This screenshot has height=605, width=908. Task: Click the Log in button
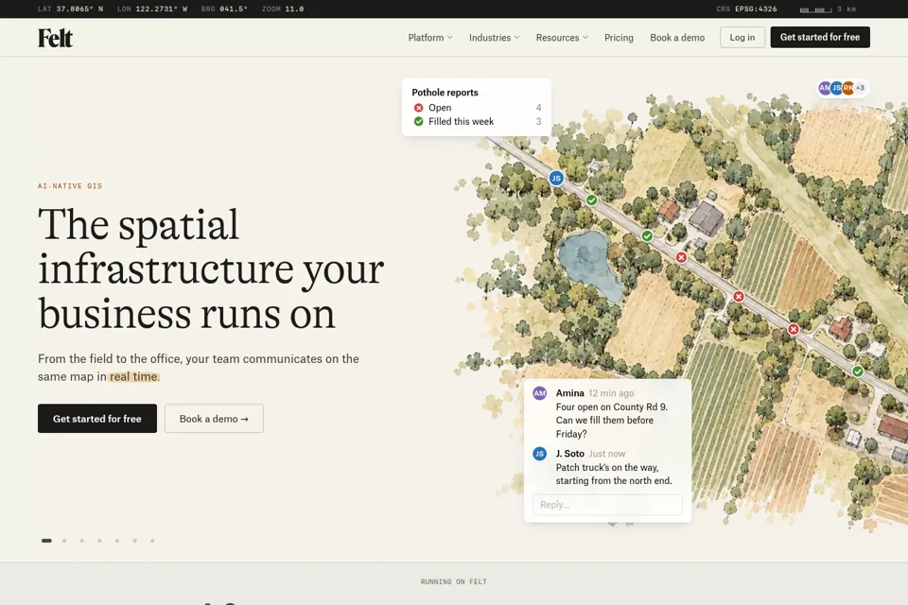(x=742, y=37)
